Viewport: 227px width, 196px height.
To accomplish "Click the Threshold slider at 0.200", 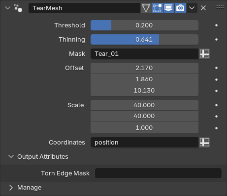I will tap(144, 25).
